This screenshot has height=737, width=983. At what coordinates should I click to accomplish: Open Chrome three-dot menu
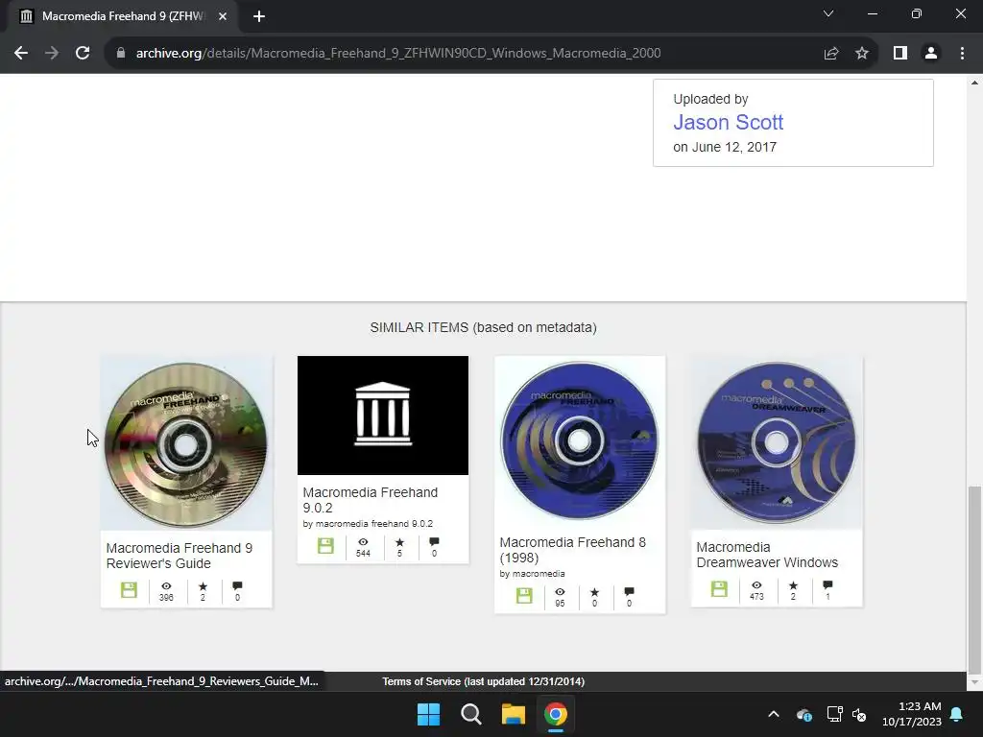(x=962, y=54)
